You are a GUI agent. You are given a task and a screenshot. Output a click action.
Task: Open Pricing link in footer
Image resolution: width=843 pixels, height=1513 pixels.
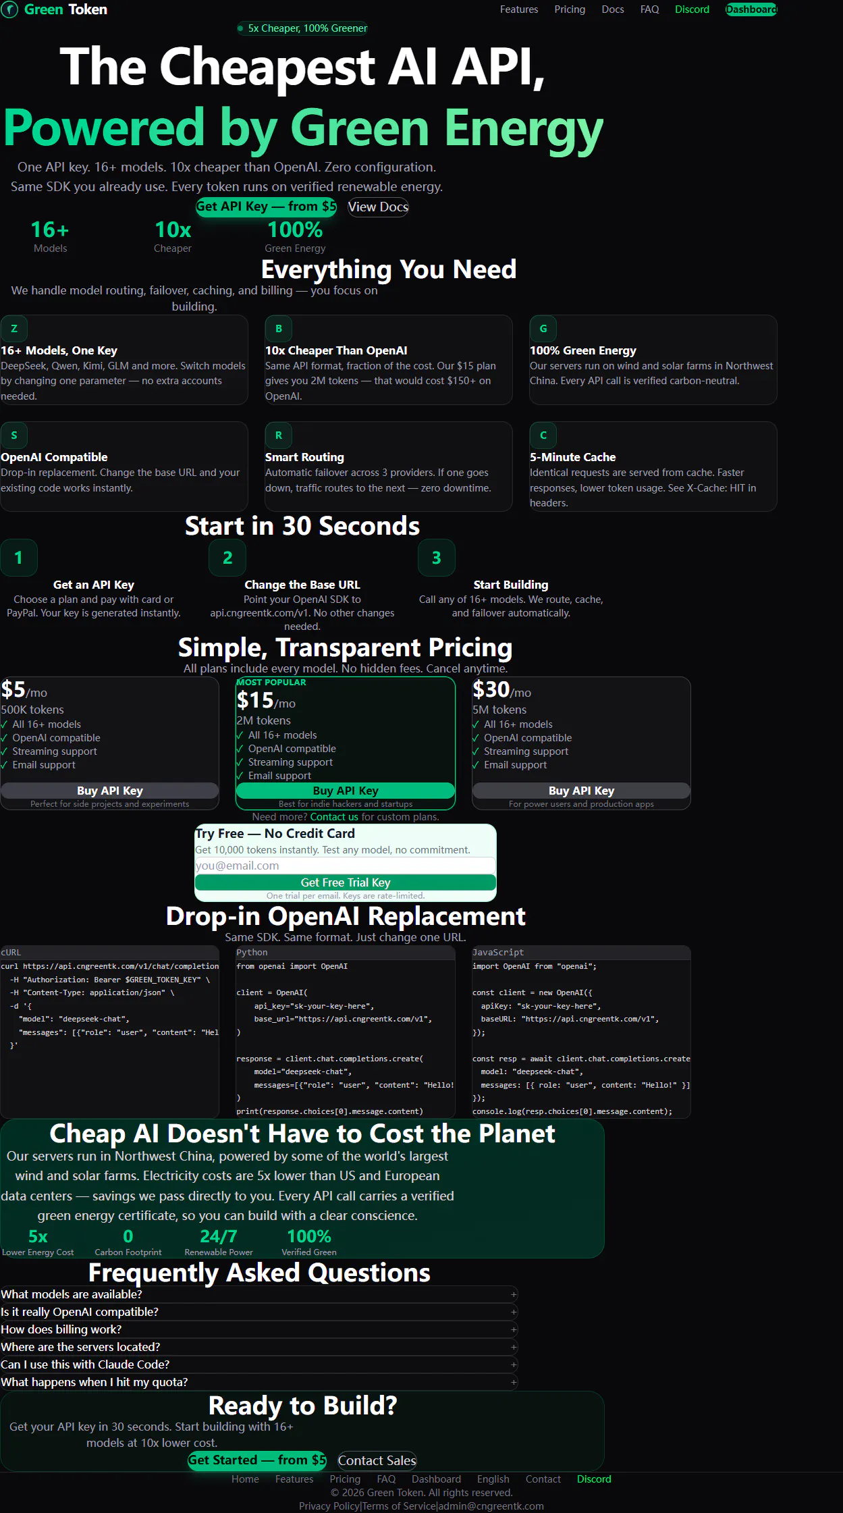tap(345, 1479)
